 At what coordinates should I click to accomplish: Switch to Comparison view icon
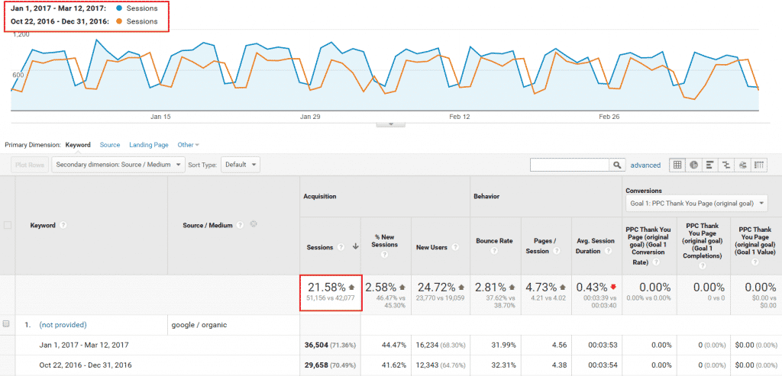coord(725,165)
